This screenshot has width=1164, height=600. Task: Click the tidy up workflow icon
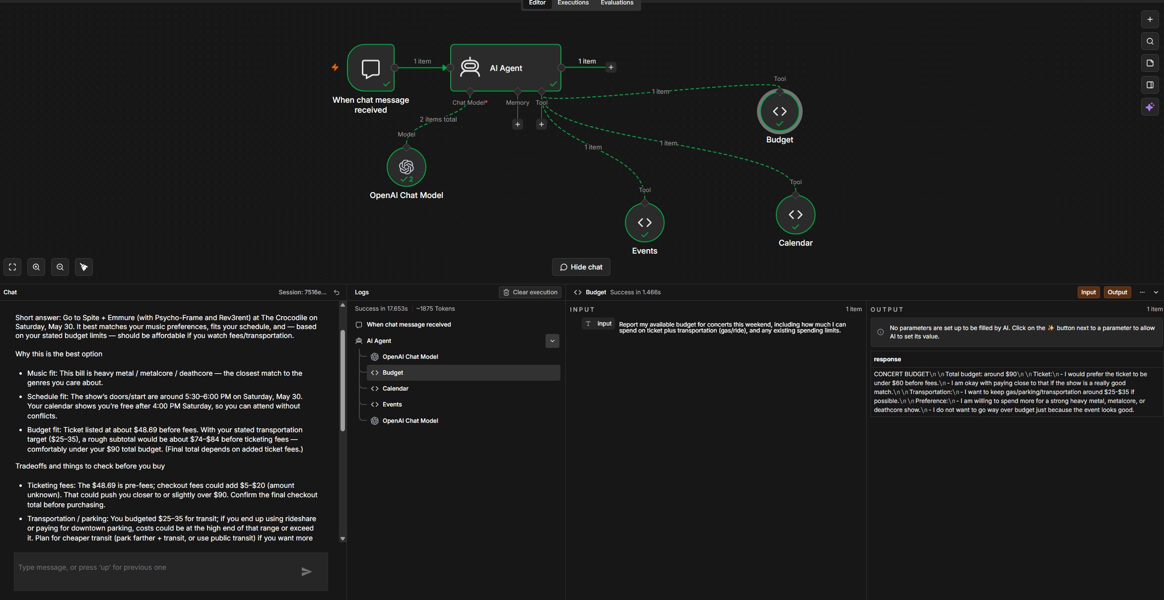coord(84,267)
